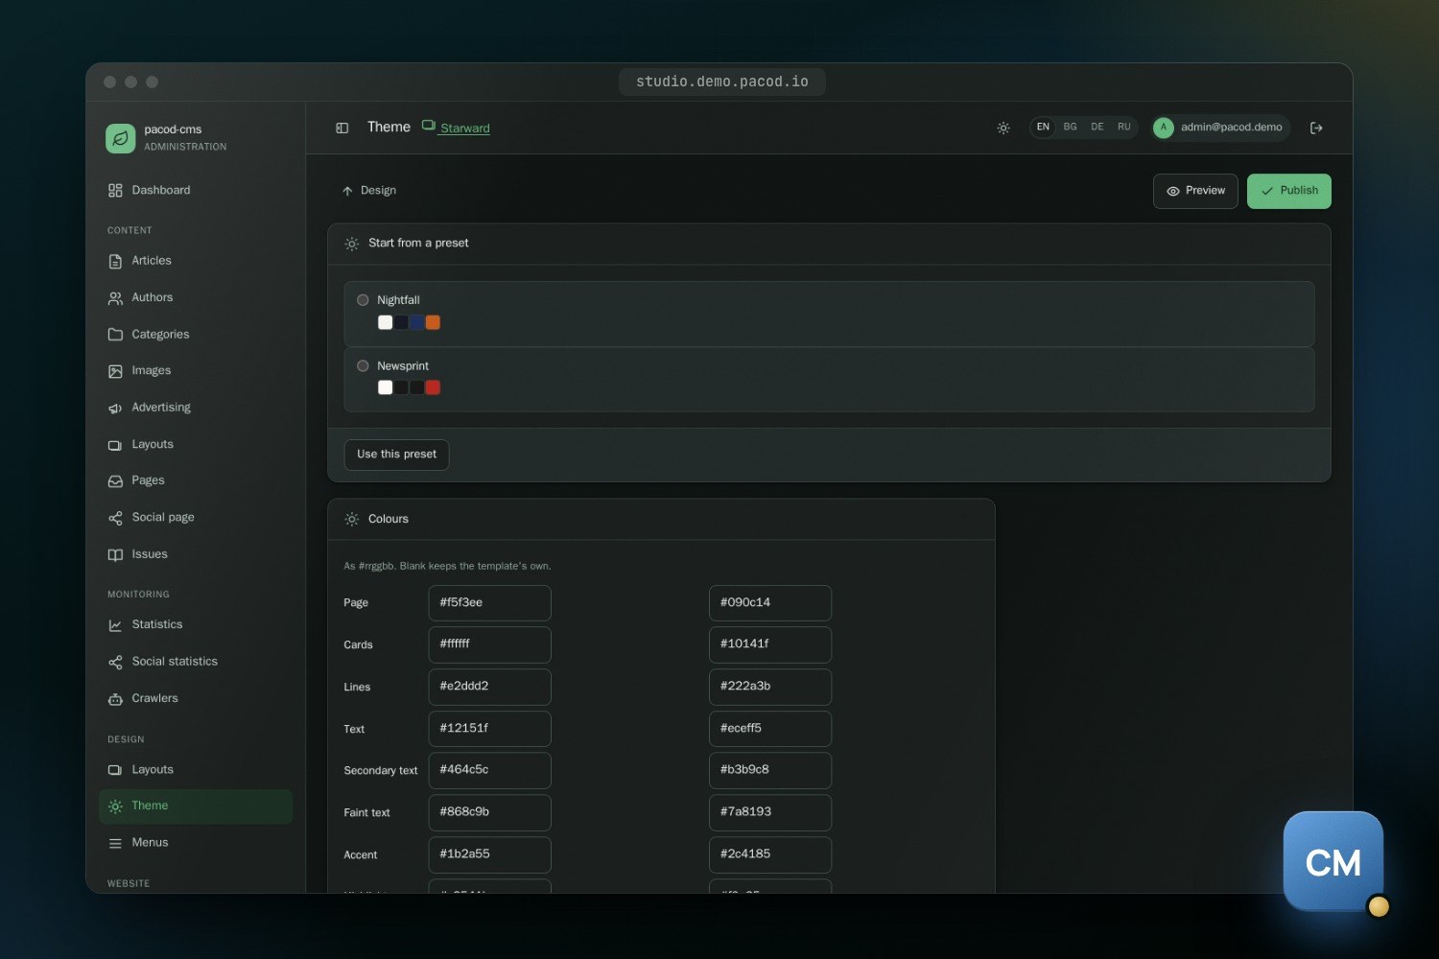Click the Use this preset button
Screen dimensions: 1439x959
tap(396, 455)
